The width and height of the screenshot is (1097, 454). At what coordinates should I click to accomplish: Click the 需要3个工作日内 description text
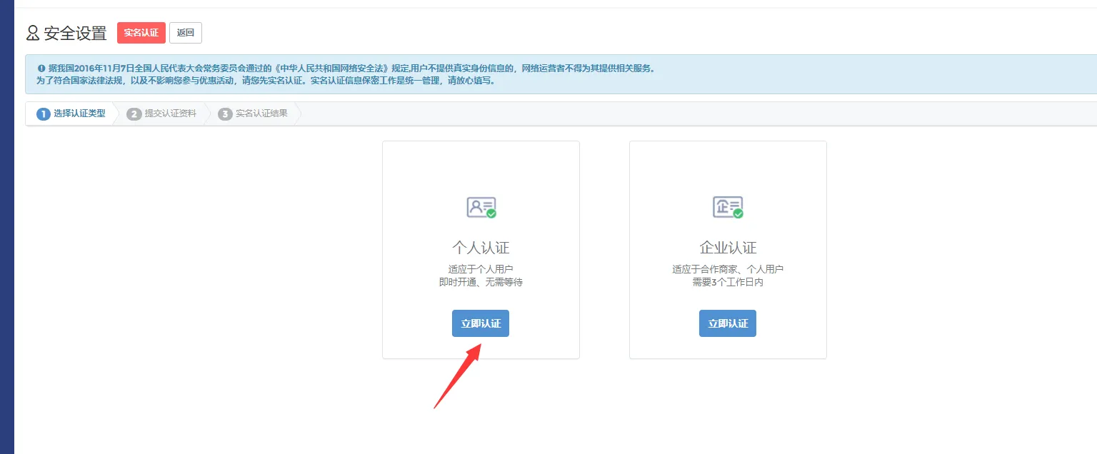pos(728,283)
